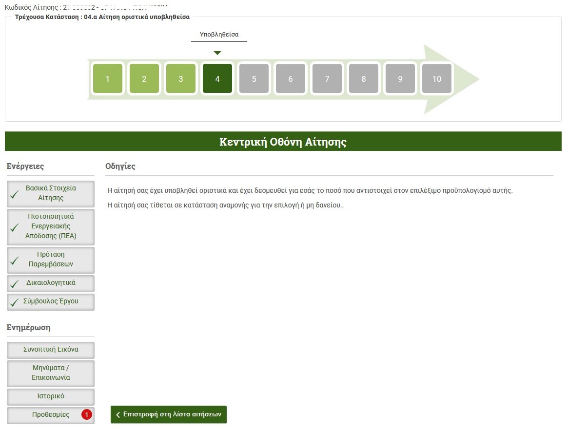Click the checkmark icon beside Δικαιολογητικά
The image size is (567, 430).
[x=15, y=284]
